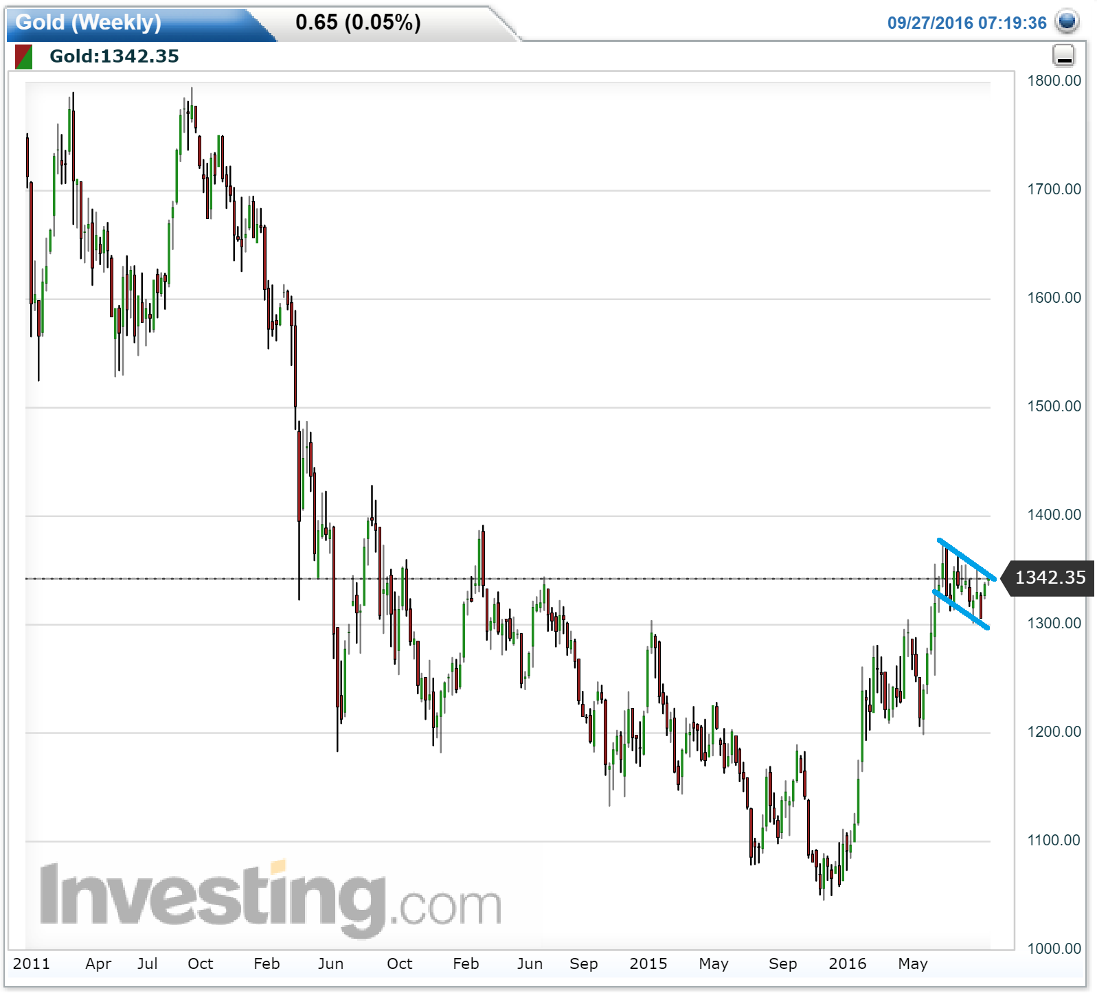The width and height of the screenshot is (1097, 993).
Task: Click the 0.65 (0.05%) change value
Action: 358,22
